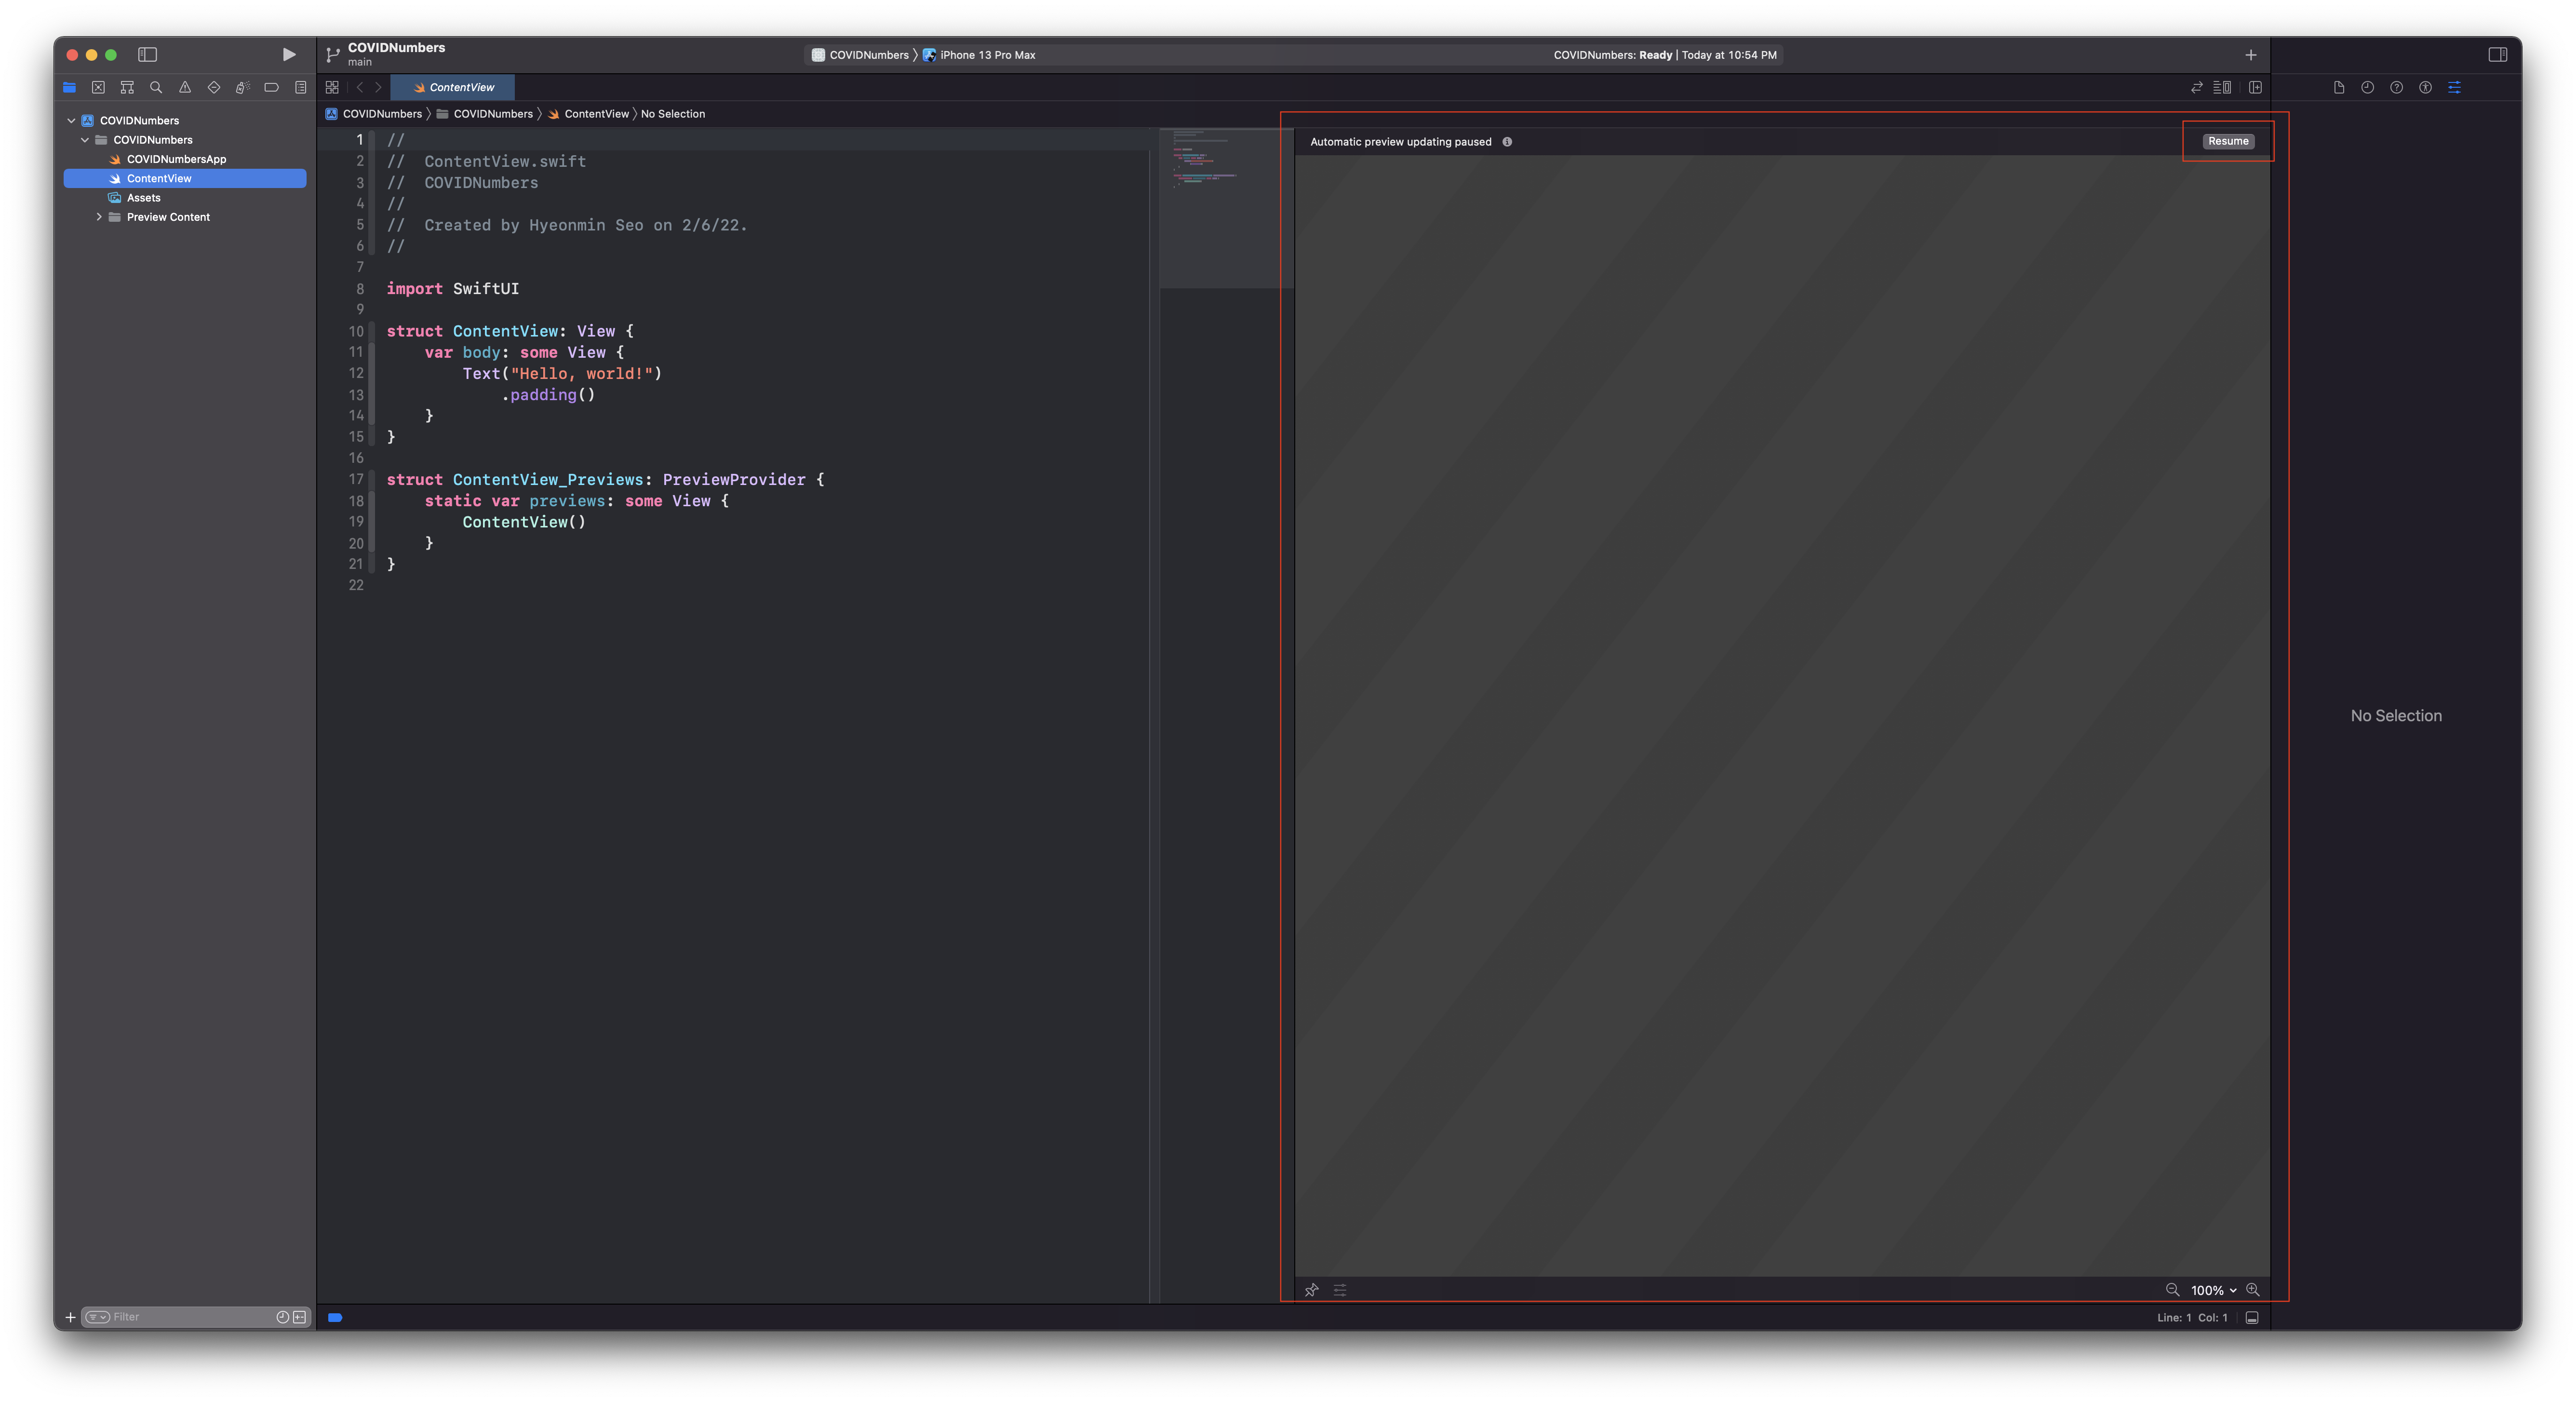Toggle the right inspector panel
The image size is (2576, 1402).
[x=2497, y=55]
